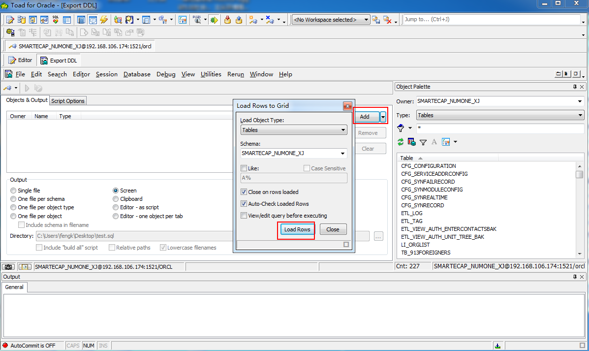Open the Database menu
589x351 pixels.
[137, 74]
